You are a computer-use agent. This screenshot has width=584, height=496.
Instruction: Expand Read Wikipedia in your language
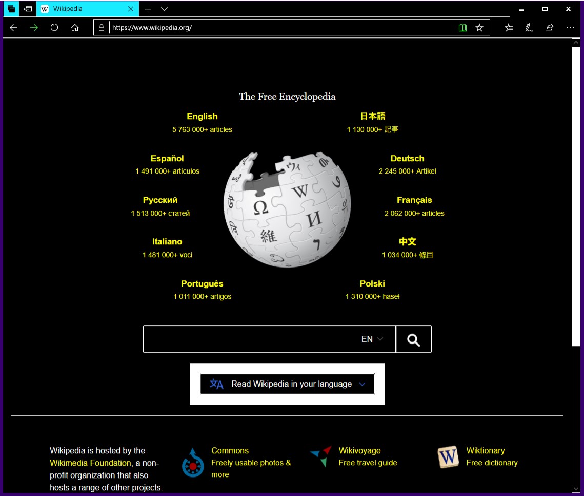point(287,384)
